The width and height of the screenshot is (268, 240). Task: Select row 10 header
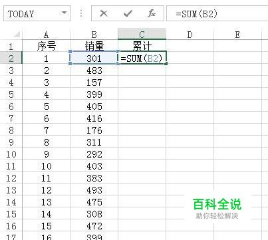coord(11,154)
